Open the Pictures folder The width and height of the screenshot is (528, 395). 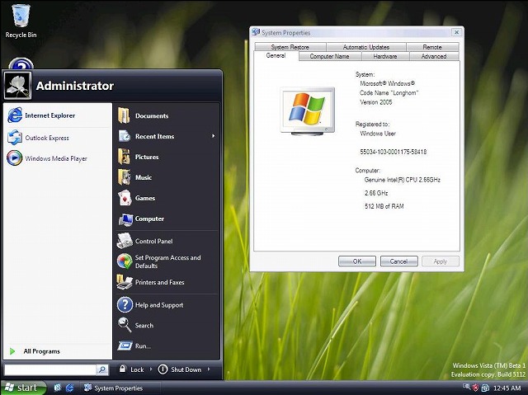(146, 157)
